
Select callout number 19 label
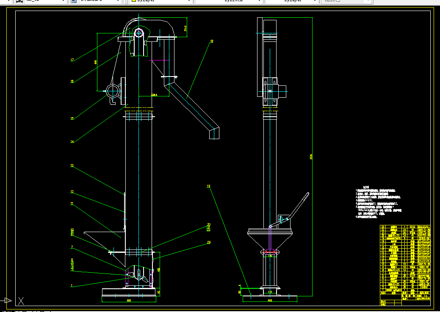(208, 186)
